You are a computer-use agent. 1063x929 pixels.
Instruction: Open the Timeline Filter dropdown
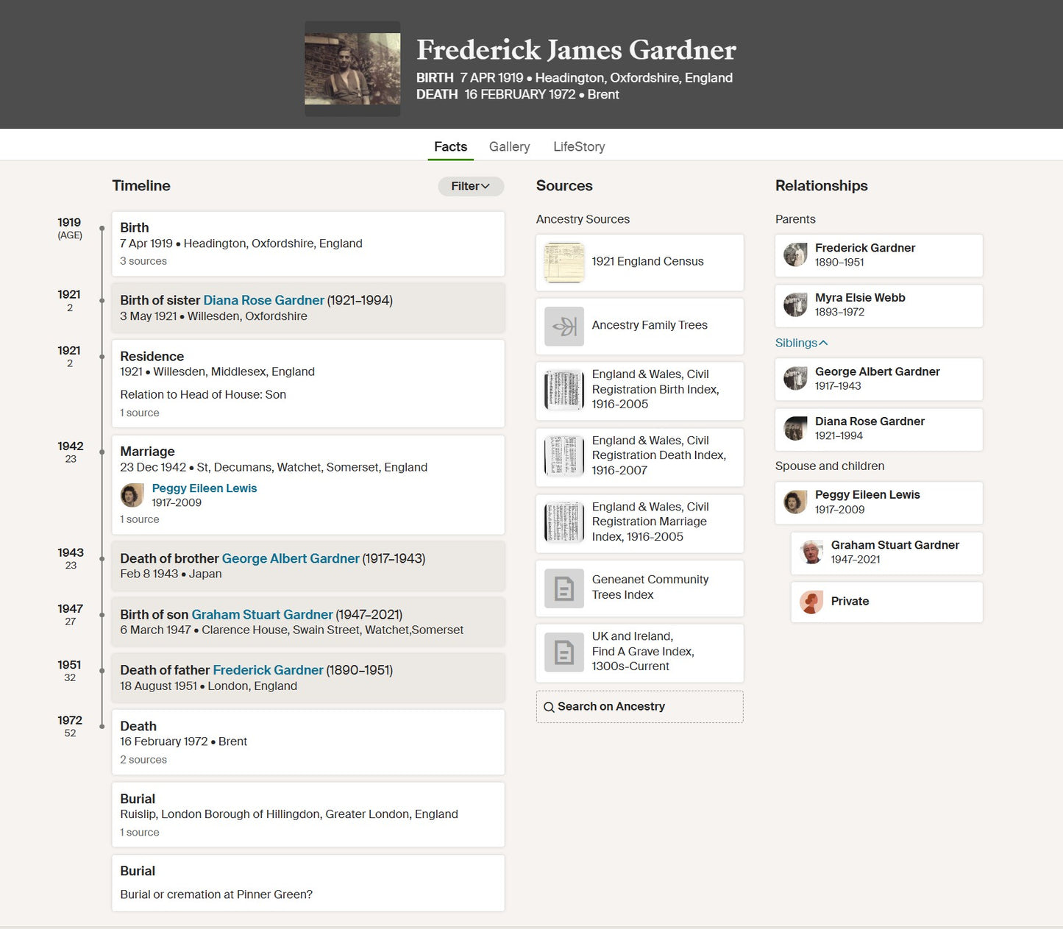pyautogui.click(x=471, y=186)
